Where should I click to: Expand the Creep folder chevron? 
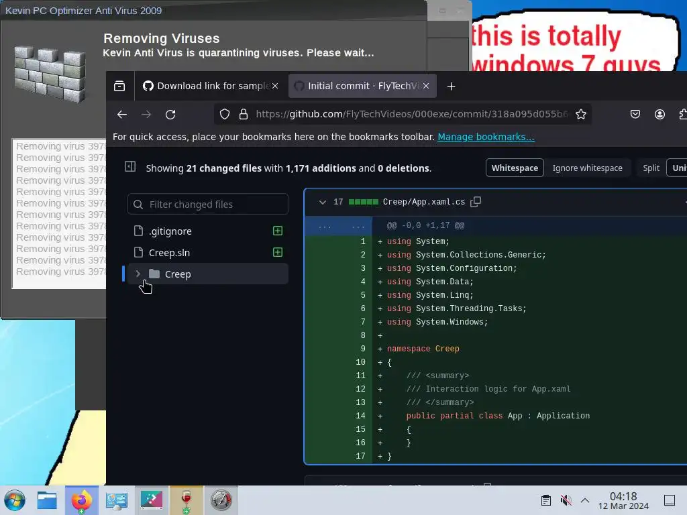click(x=138, y=274)
